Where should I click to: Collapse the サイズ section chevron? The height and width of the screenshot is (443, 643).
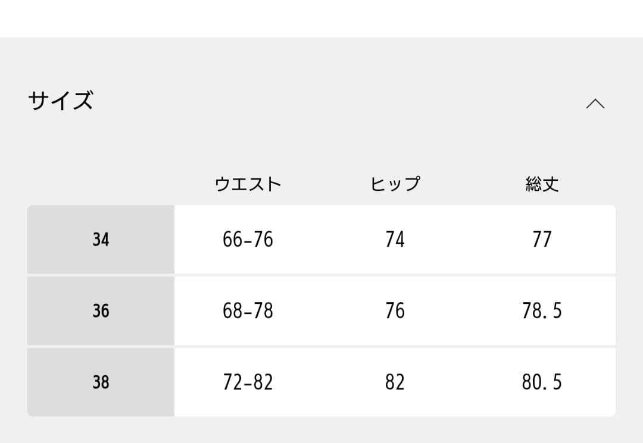pos(595,104)
